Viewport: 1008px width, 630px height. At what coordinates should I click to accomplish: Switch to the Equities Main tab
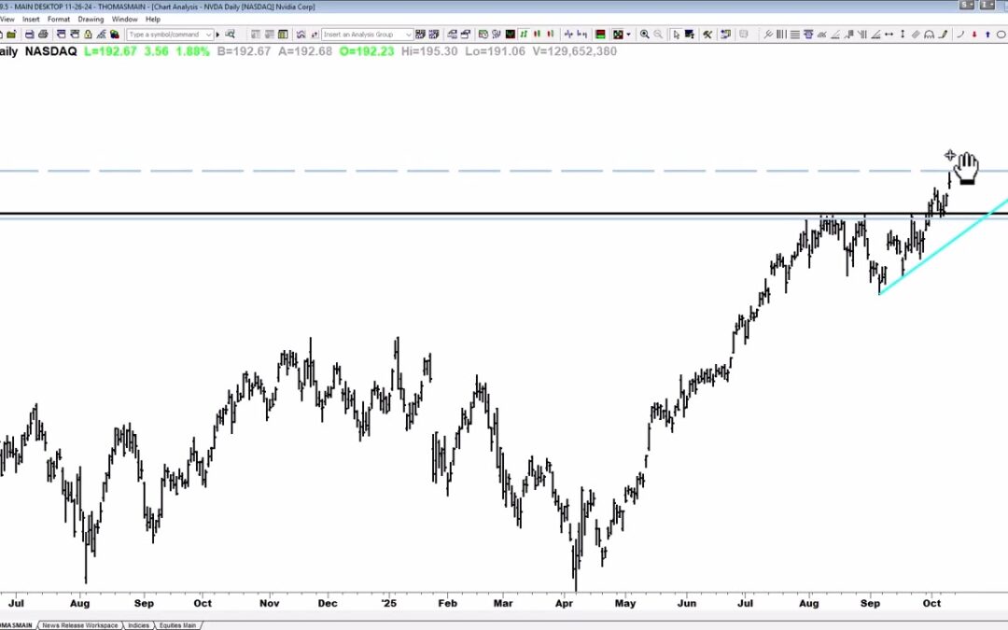click(x=179, y=625)
